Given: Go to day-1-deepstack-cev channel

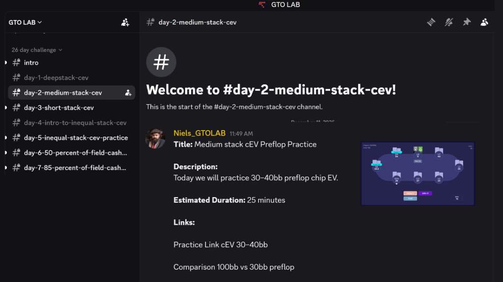Looking at the screenshot, I should click(56, 77).
